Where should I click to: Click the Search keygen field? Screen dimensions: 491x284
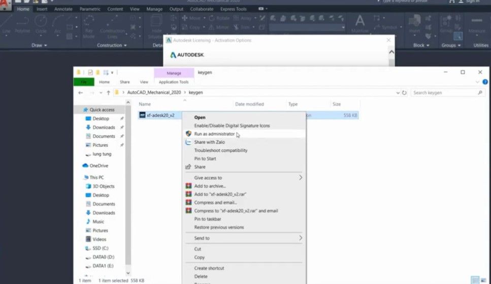447,93
